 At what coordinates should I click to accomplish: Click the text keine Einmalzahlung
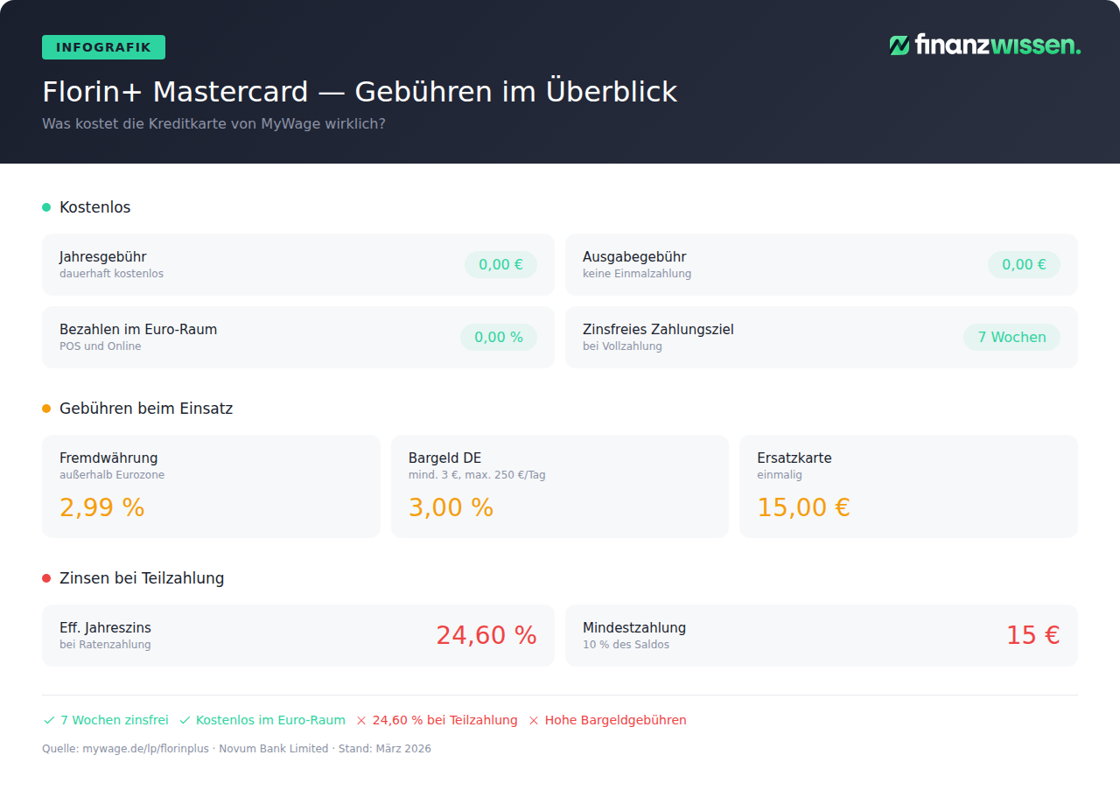pyautogui.click(x=637, y=274)
